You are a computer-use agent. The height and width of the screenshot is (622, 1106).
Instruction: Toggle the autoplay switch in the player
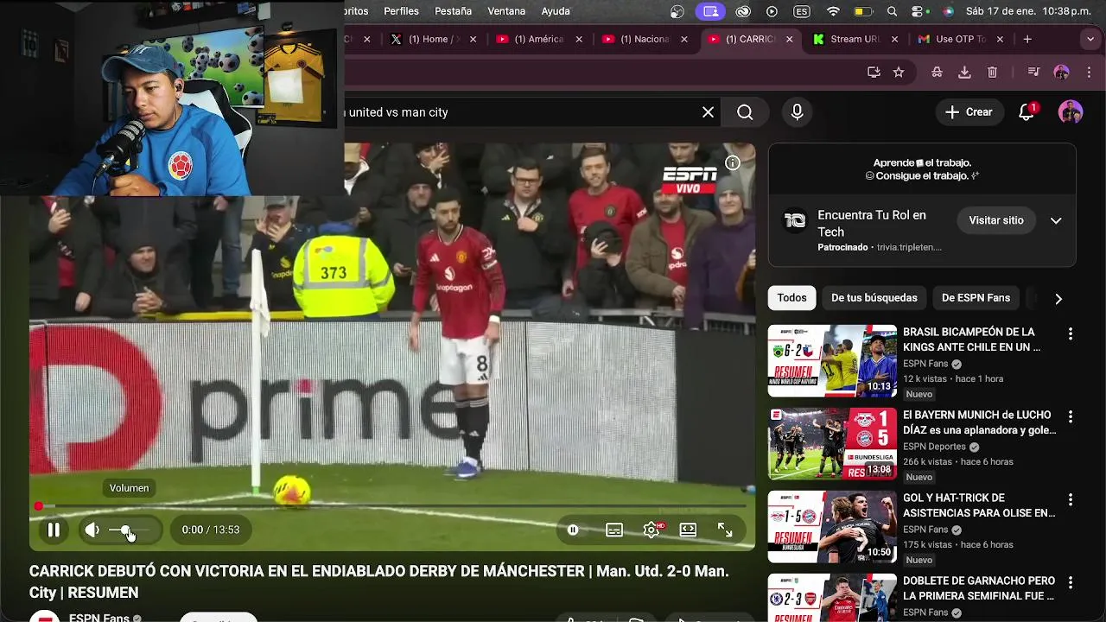(573, 530)
